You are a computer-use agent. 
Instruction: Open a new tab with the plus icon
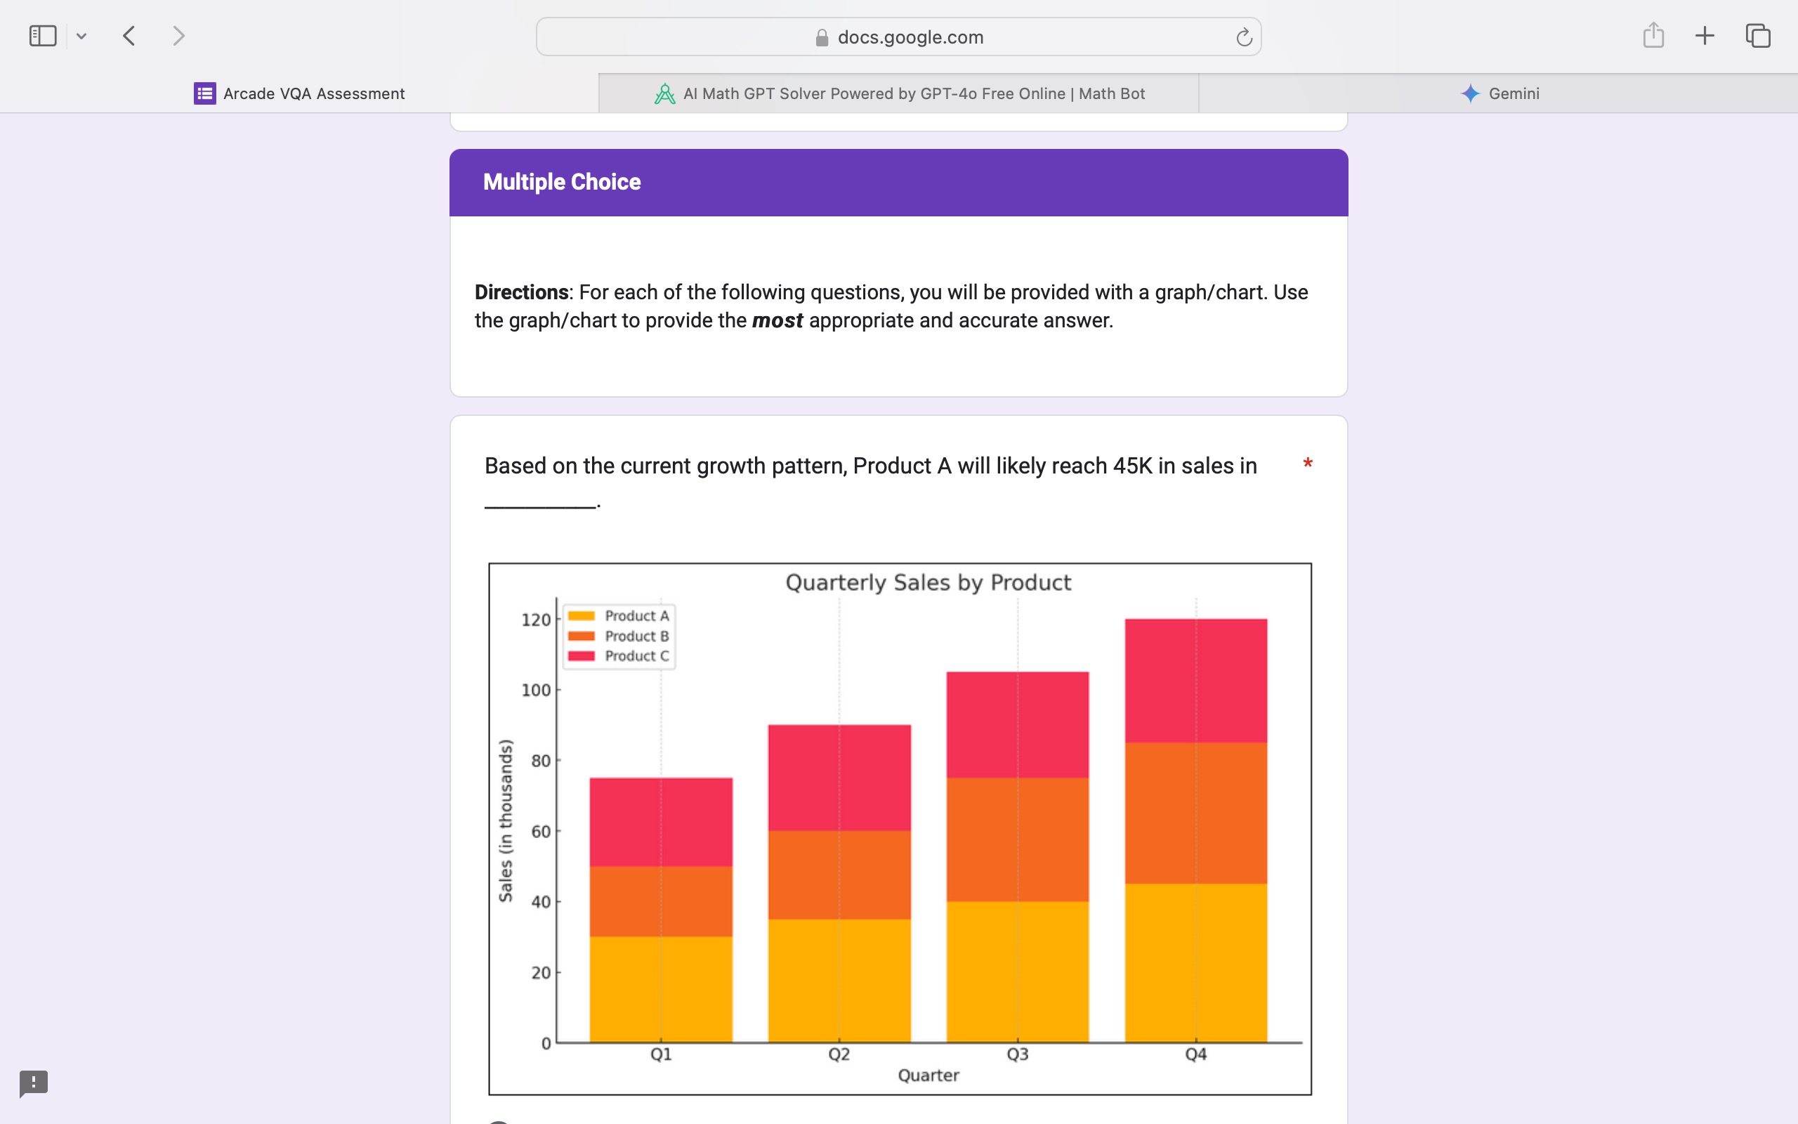coord(1705,36)
